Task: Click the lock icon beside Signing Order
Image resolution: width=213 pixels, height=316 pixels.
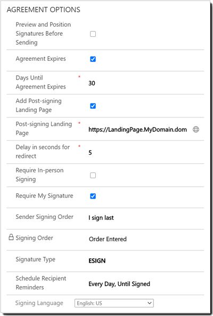Action: pyautogui.click(x=11, y=237)
